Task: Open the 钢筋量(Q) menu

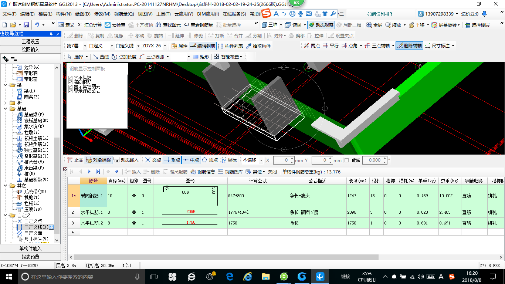Action: click(x=124, y=14)
